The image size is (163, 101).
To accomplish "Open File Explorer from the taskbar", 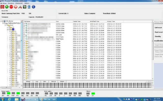I will [17, 99].
